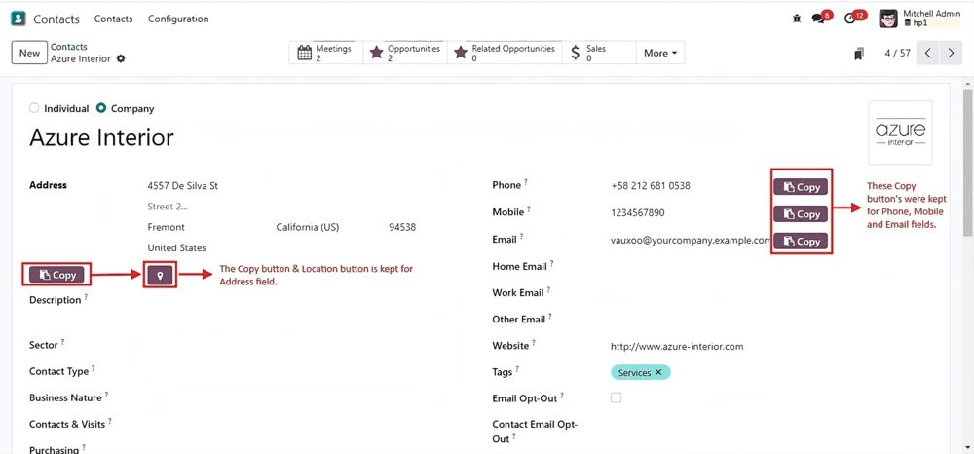The image size is (974, 454).
Task: Open the gear actions menu beside Azure Interior
Action: point(121,58)
